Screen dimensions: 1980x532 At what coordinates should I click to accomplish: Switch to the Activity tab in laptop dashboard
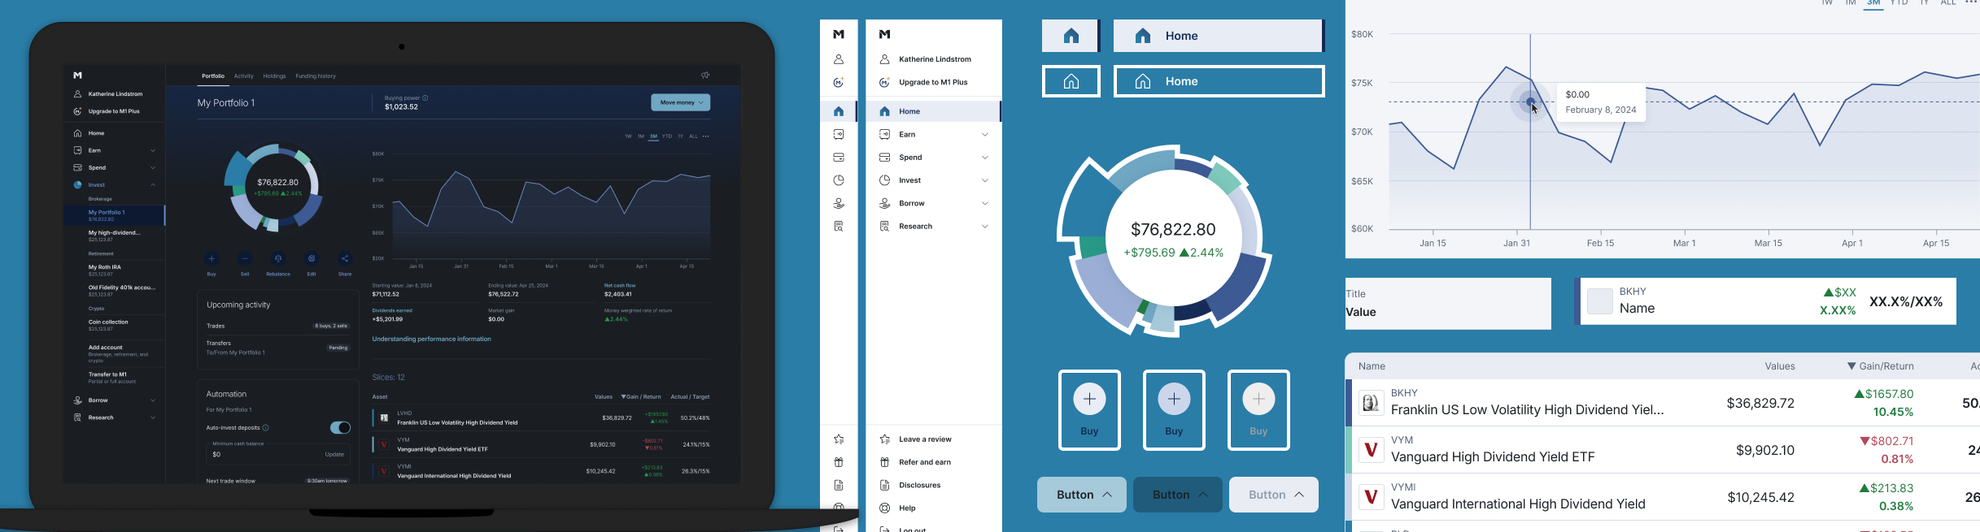tap(244, 76)
